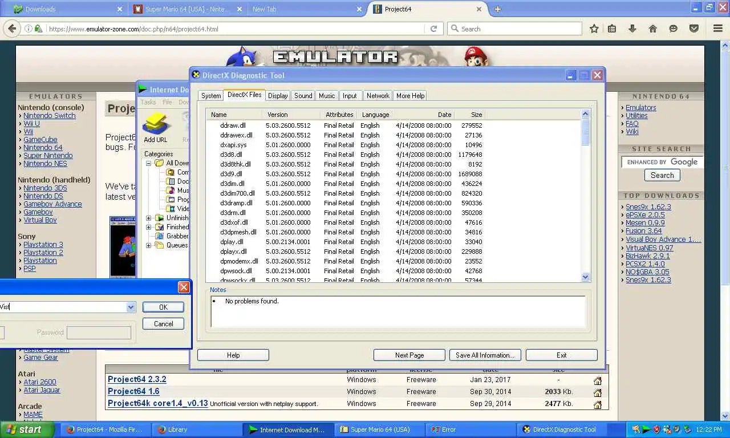Click the DirectX file list scroll up arrow
The height and width of the screenshot is (438, 730).
coord(585,114)
